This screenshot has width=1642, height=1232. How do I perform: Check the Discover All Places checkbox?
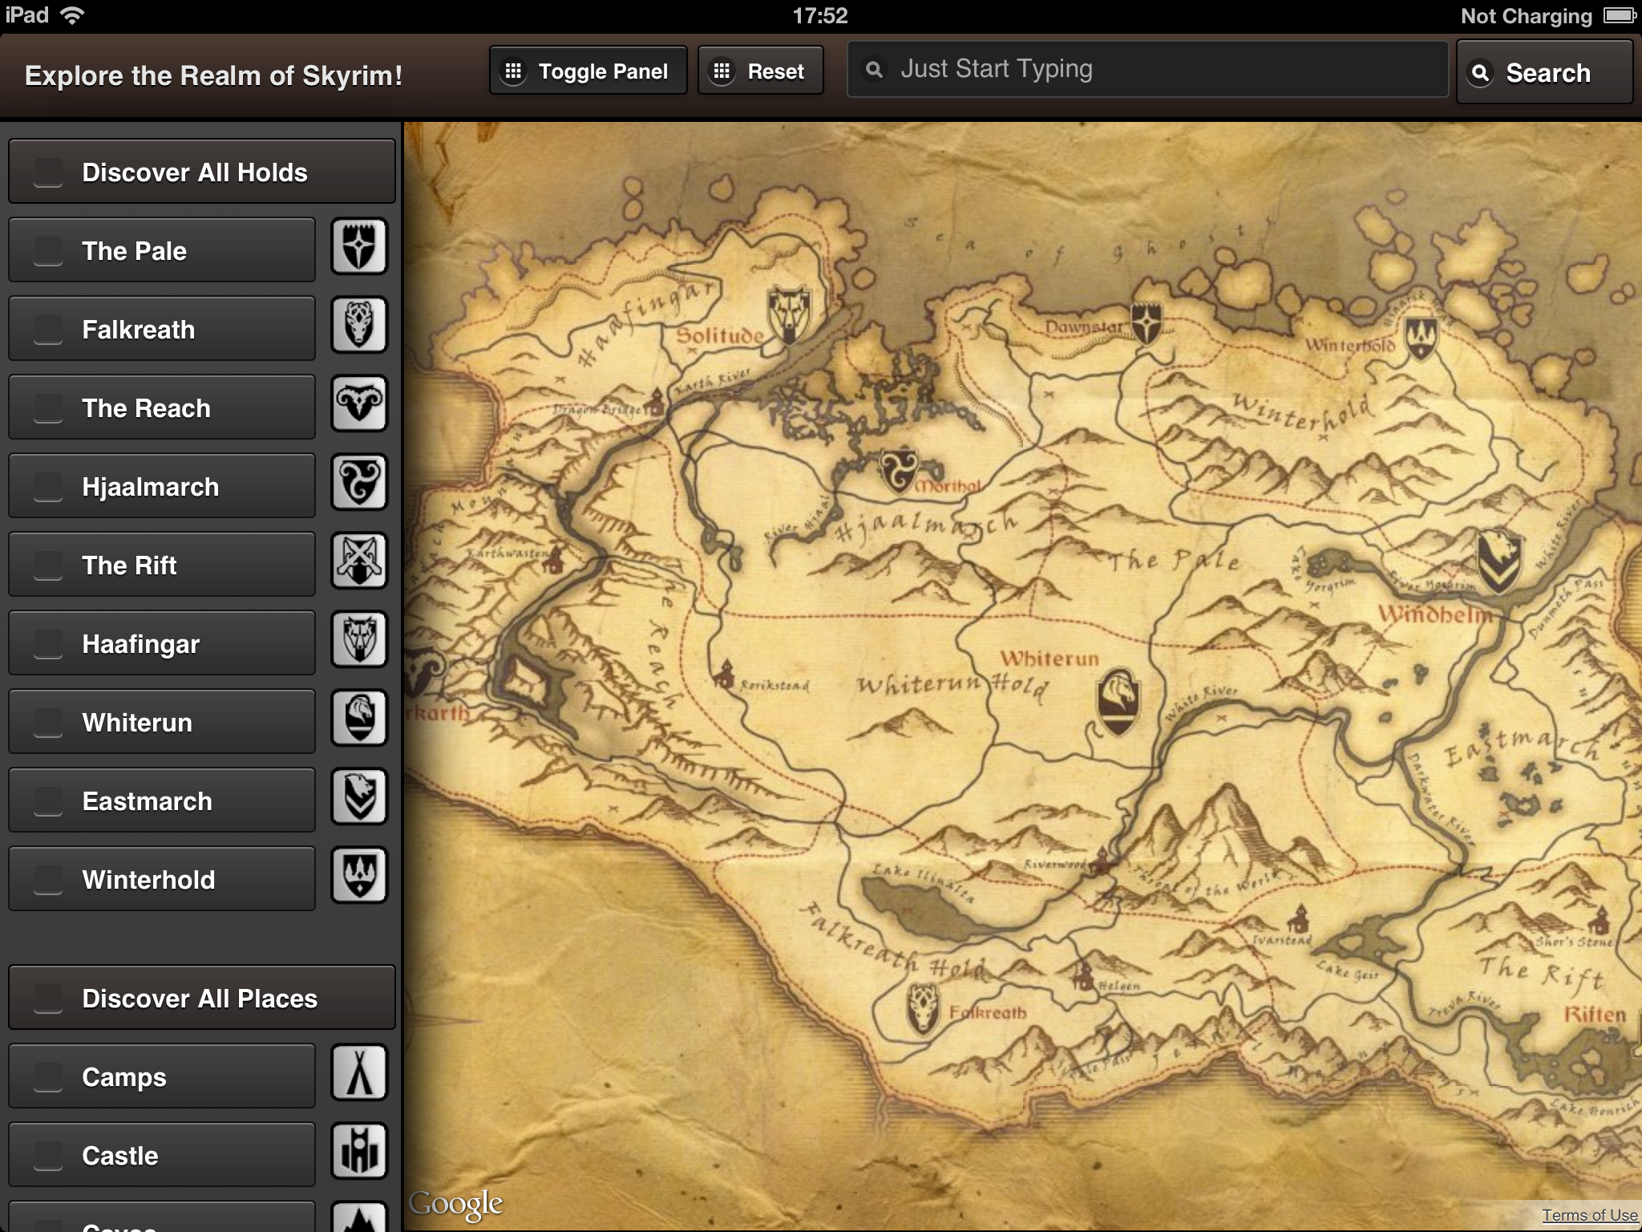click(x=48, y=998)
